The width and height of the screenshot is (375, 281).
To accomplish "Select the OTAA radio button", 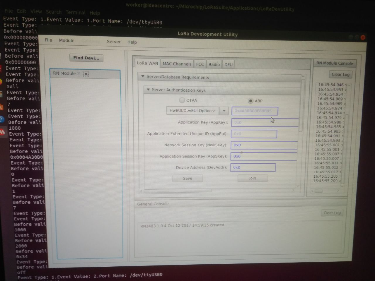I will [182, 100].
